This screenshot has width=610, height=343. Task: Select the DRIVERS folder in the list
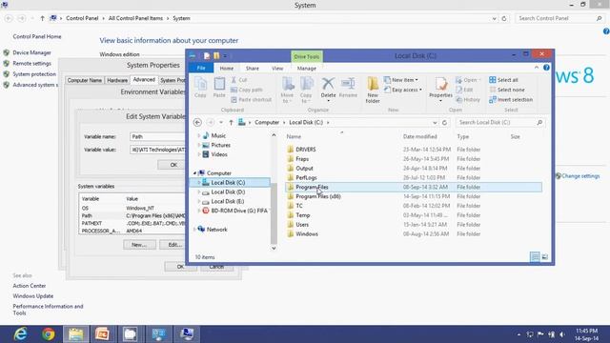pos(305,150)
